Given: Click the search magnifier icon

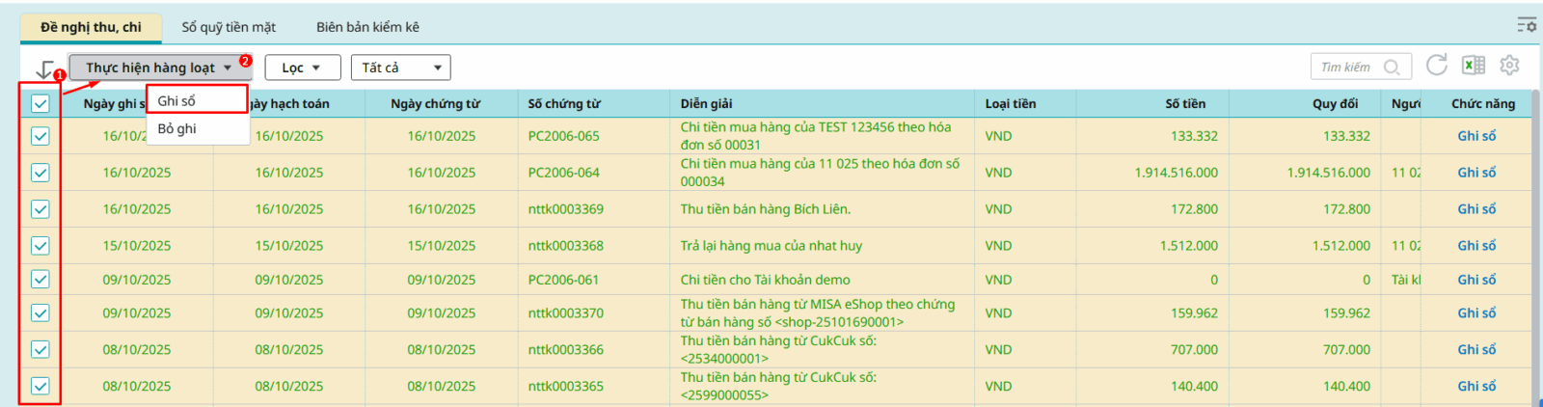Looking at the screenshot, I should point(1392,68).
